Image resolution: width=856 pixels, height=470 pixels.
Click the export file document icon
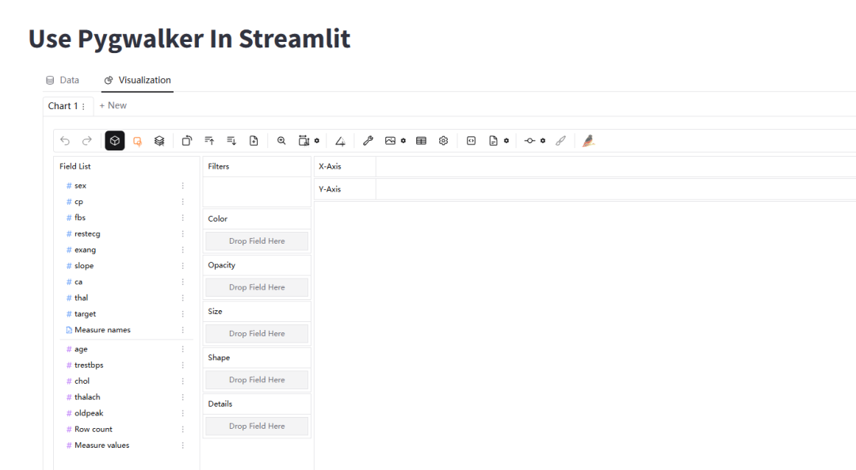click(x=493, y=141)
